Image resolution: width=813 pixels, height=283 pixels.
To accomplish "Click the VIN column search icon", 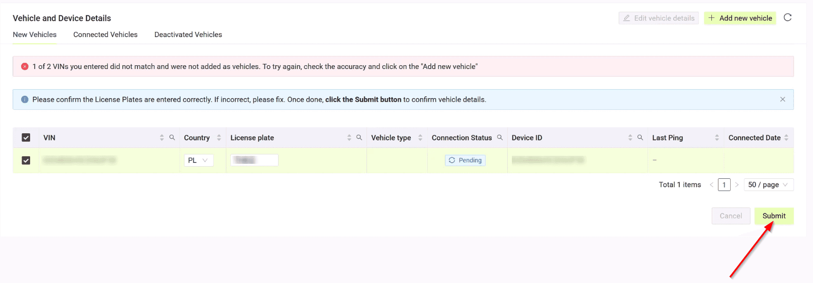I will tap(172, 138).
